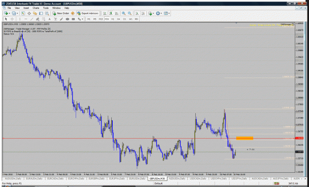Select the Text 'A' tool

(49, 19)
